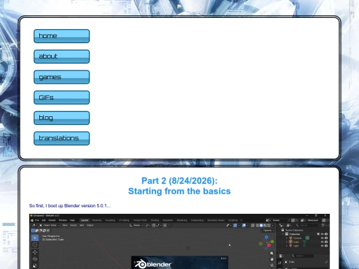This screenshot has height=269, width=359.
Task: Open the viewport View menu
Action: tap(64, 225)
